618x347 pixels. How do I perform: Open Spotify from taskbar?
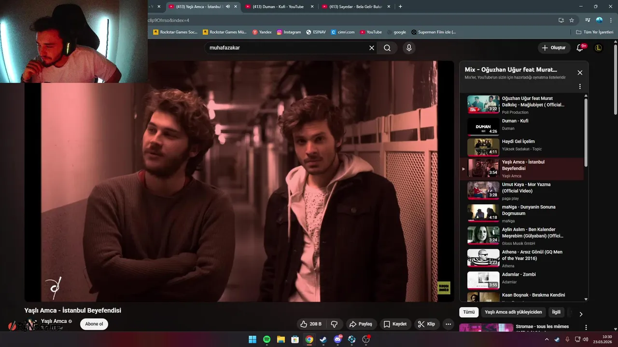pos(267,339)
